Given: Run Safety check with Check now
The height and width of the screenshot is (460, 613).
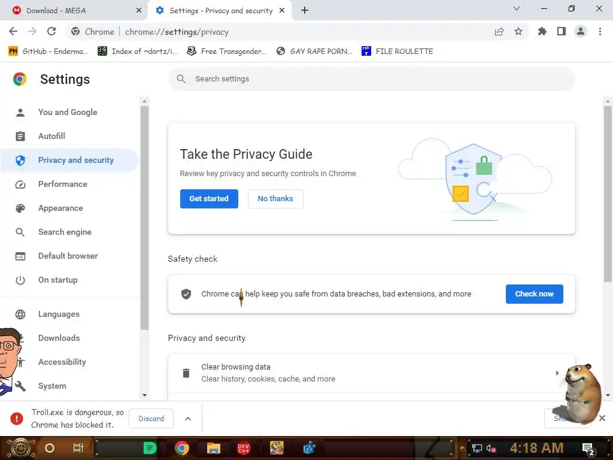Looking at the screenshot, I should [534, 293].
